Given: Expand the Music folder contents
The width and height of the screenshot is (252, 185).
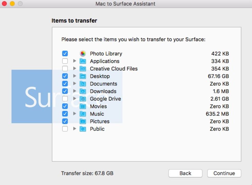Looking at the screenshot, I should [x=75, y=114].
